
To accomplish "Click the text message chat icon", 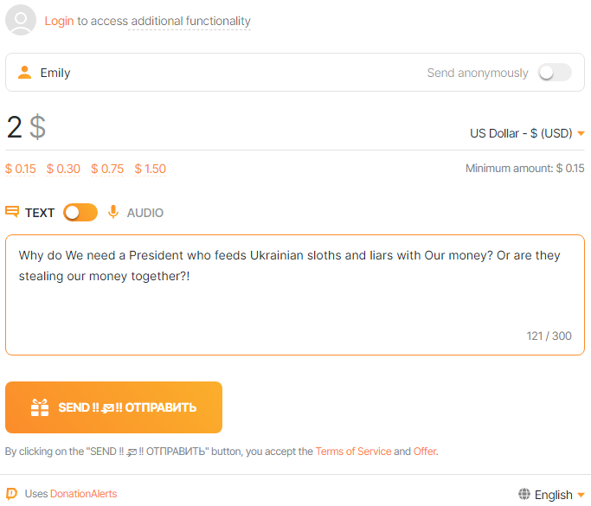I will (x=12, y=212).
